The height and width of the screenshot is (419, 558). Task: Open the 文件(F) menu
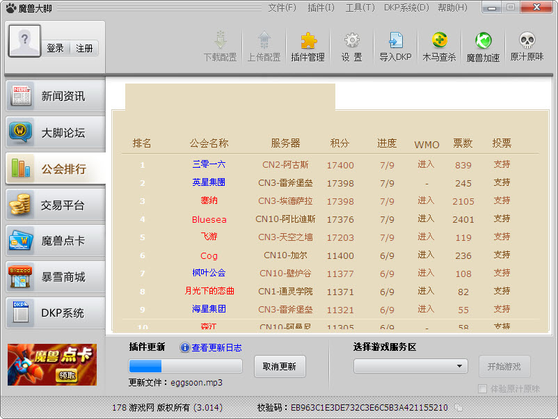282,8
